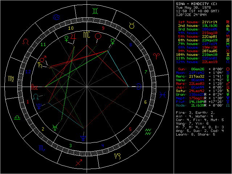The height and width of the screenshot is (174, 232).
Task: Click the red Ascendant label in the chart
Action: [34, 87]
